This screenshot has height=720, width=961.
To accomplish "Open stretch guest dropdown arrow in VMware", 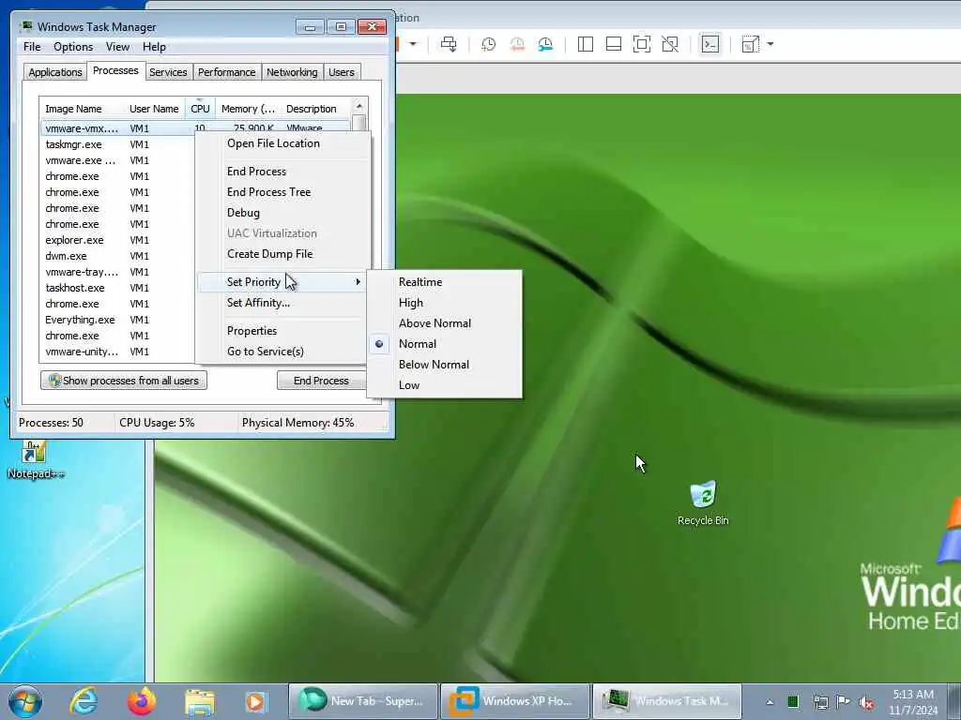I will pos(770,44).
